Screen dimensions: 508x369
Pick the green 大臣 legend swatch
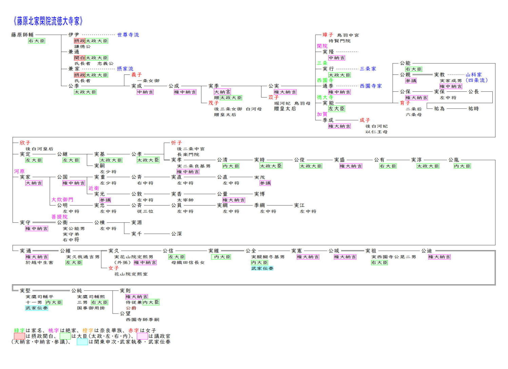[65, 336]
